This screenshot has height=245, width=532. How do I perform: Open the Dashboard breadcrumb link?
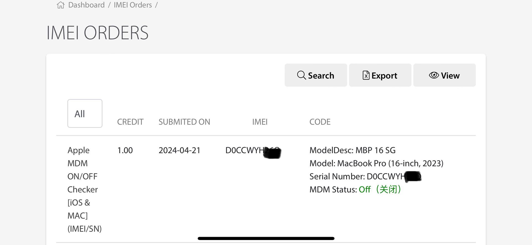(86, 5)
